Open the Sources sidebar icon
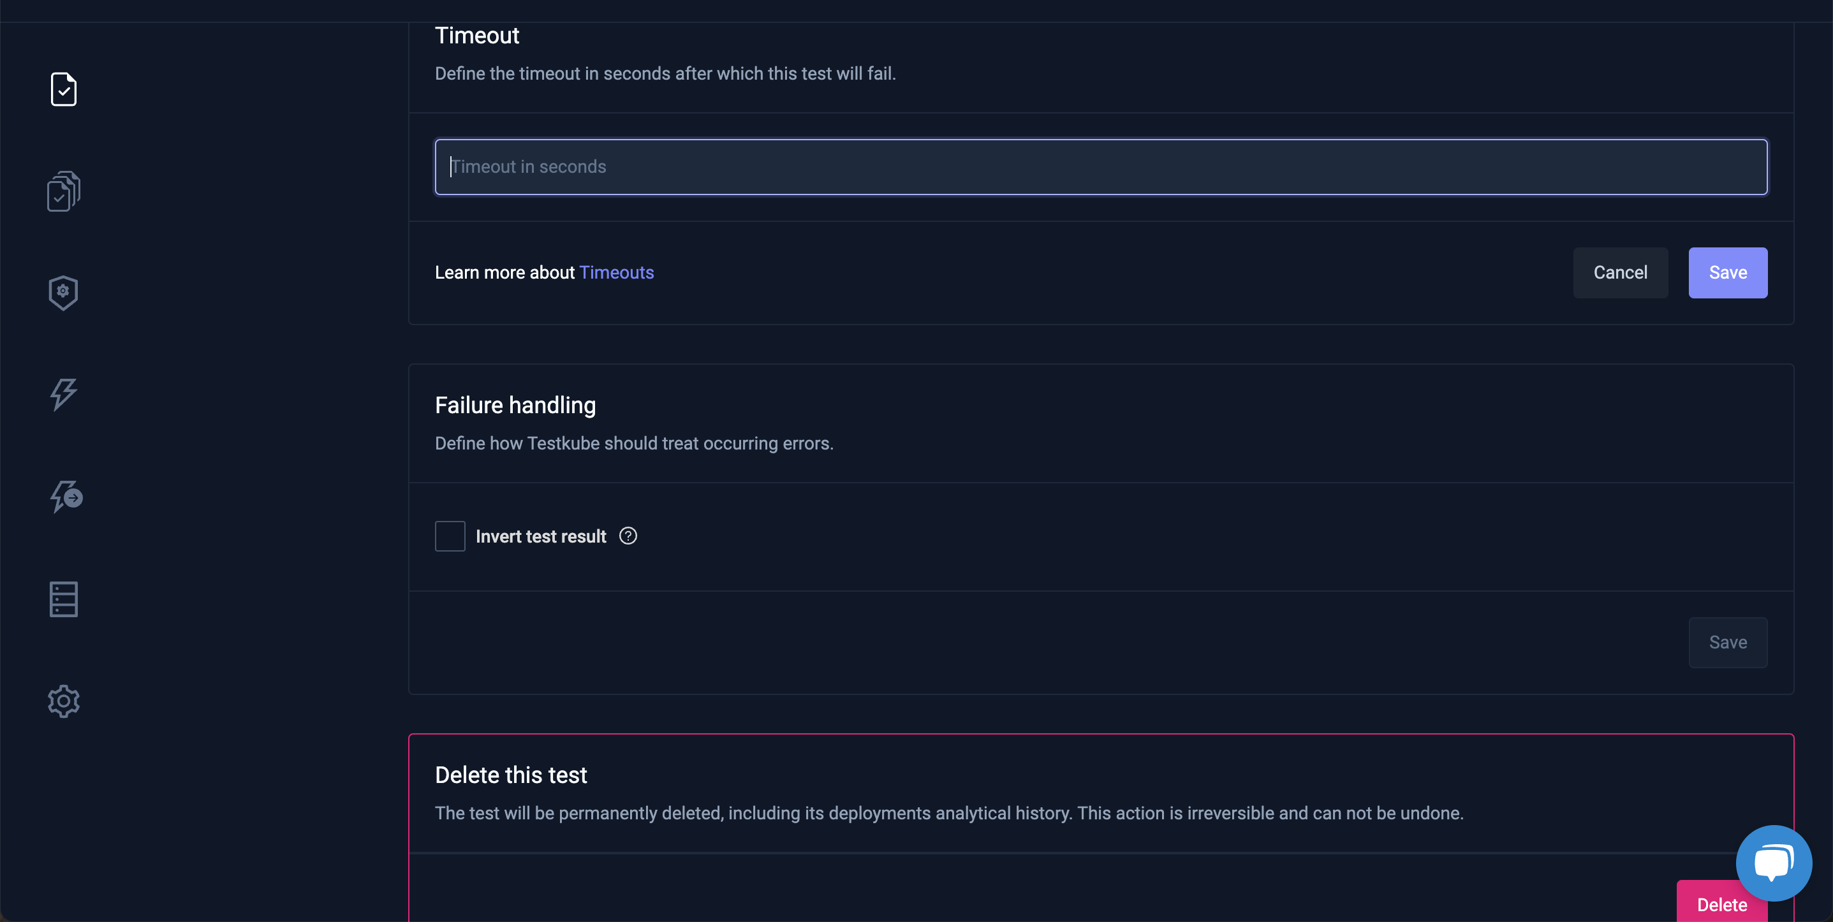Screen dimensions: 1833x922 pos(63,598)
